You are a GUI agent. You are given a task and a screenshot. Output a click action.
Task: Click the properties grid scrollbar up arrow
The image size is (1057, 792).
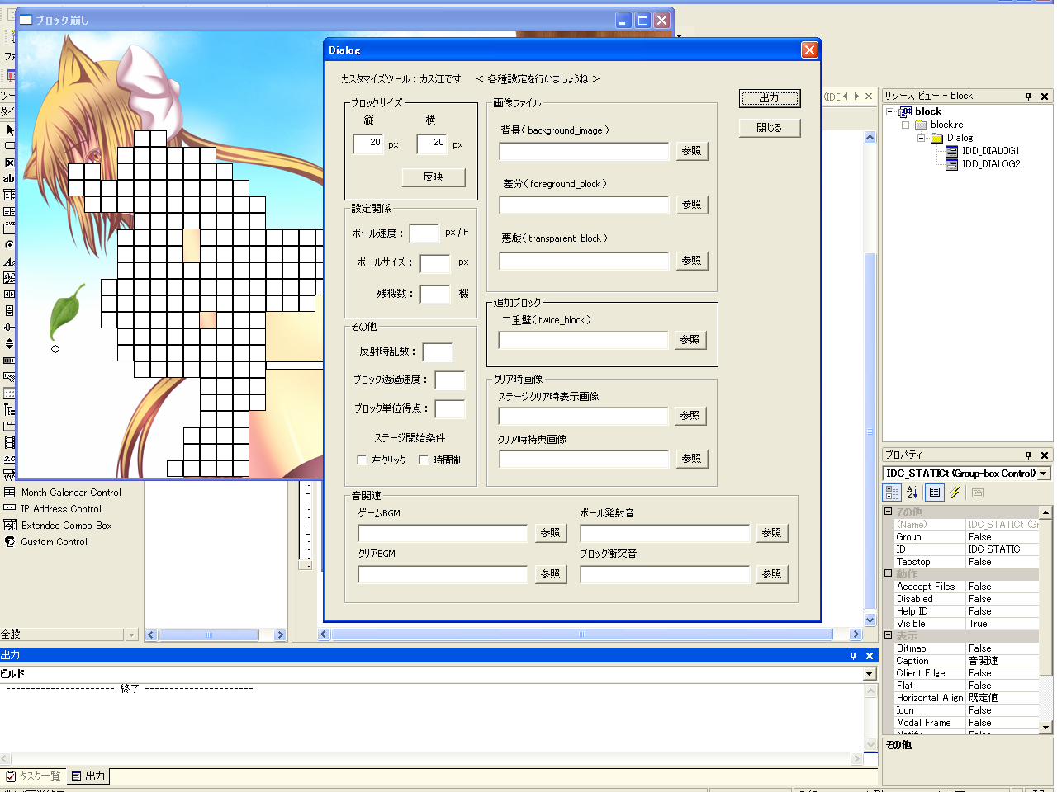[x=1045, y=512]
